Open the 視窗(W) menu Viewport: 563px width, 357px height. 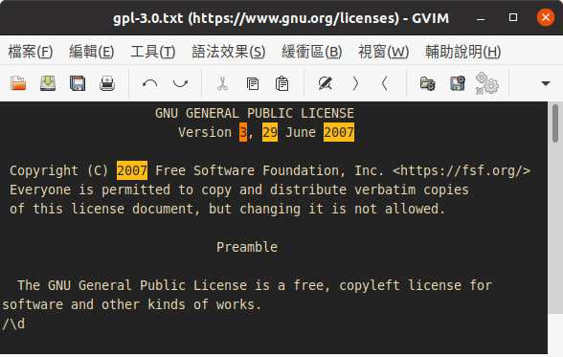point(383,52)
